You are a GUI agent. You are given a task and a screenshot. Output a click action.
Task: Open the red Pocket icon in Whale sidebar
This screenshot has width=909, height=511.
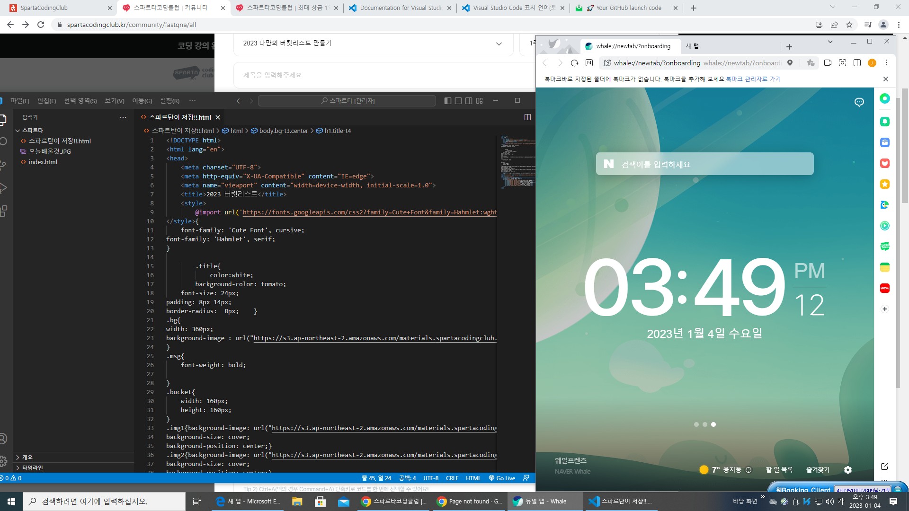[x=884, y=163]
